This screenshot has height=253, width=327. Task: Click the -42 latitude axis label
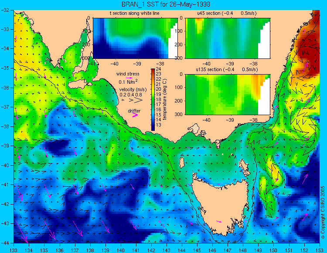click(x=5, y=204)
